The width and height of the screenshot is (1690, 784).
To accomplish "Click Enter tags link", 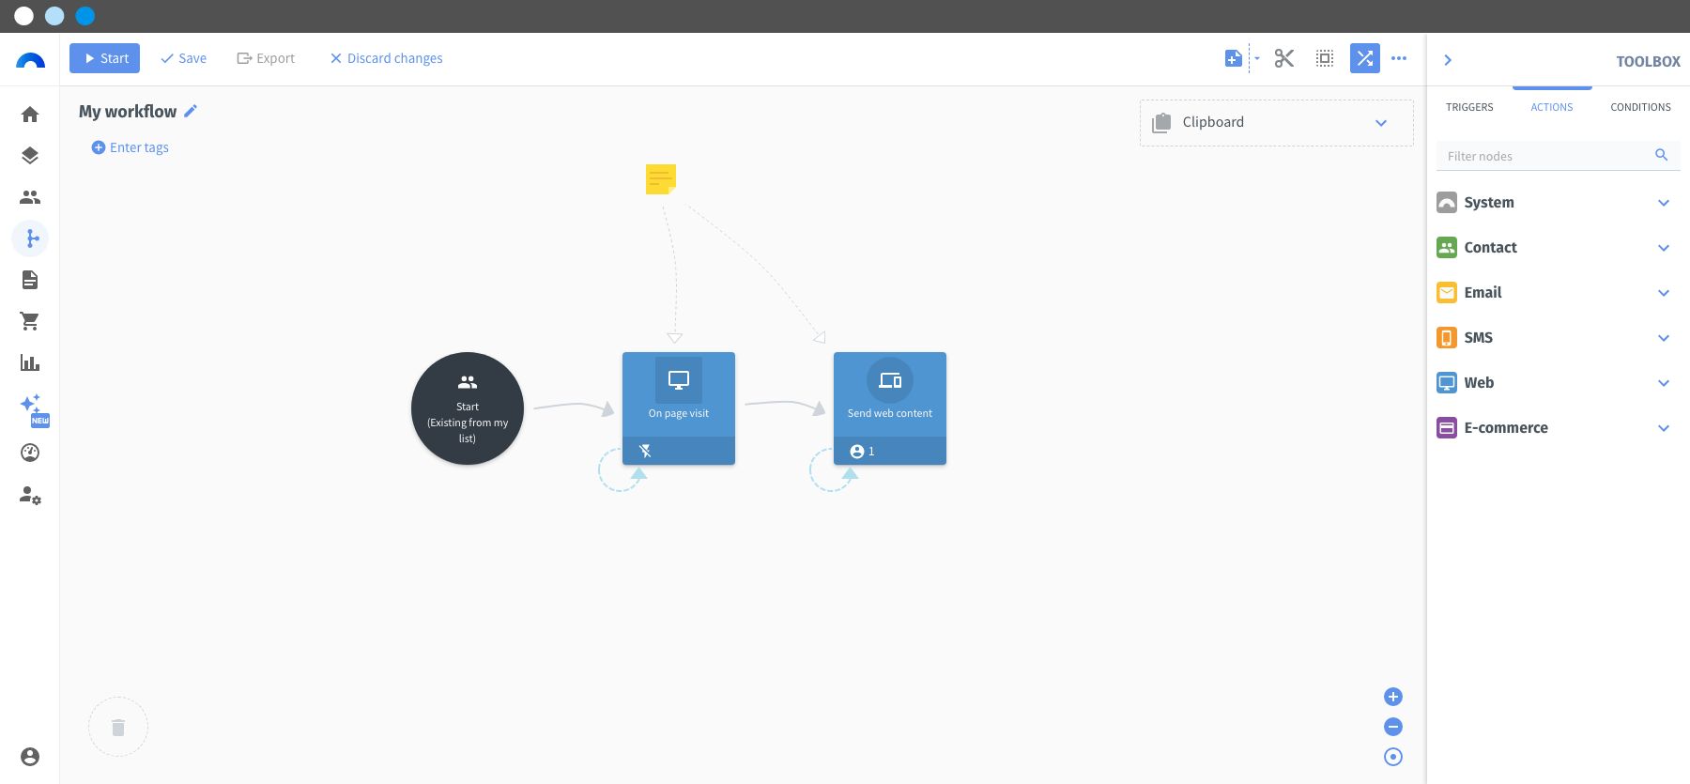I will tap(131, 147).
